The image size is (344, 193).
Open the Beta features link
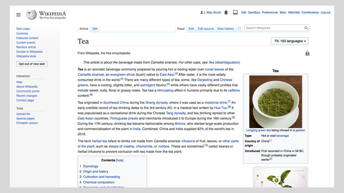coord(283,12)
